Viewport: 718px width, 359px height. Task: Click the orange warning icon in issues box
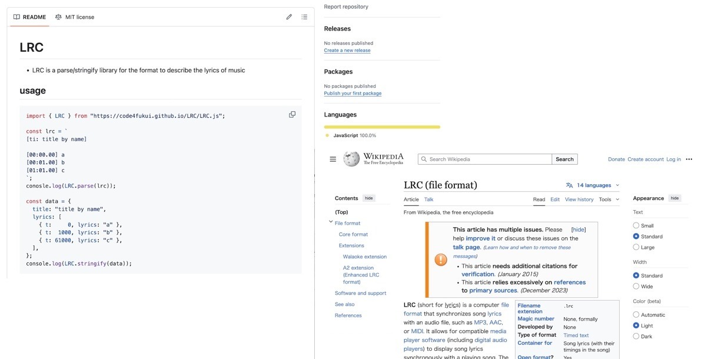[x=440, y=260]
